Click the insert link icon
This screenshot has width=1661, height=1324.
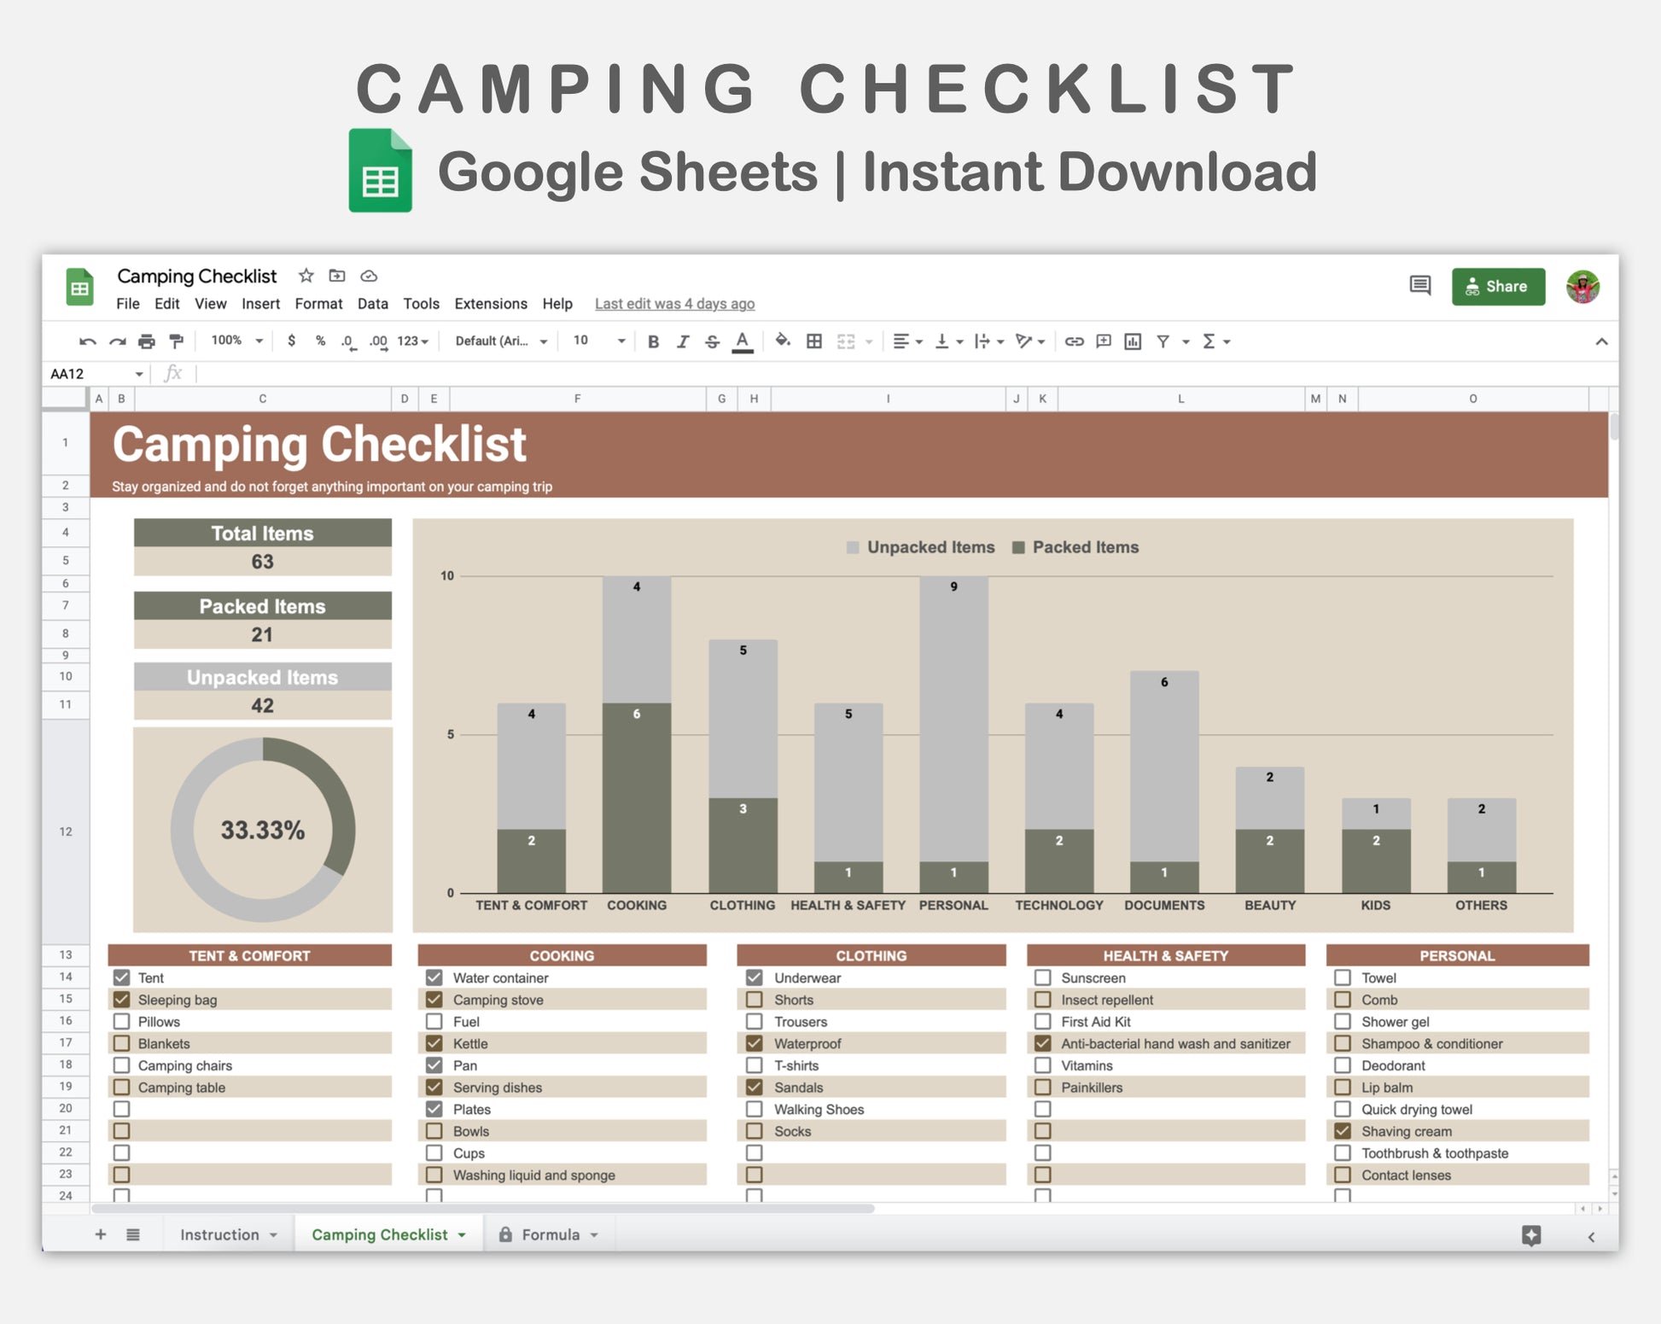pyautogui.click(x=1074, y=341)
